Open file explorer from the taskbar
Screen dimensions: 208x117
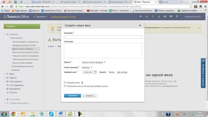point(32,114)
